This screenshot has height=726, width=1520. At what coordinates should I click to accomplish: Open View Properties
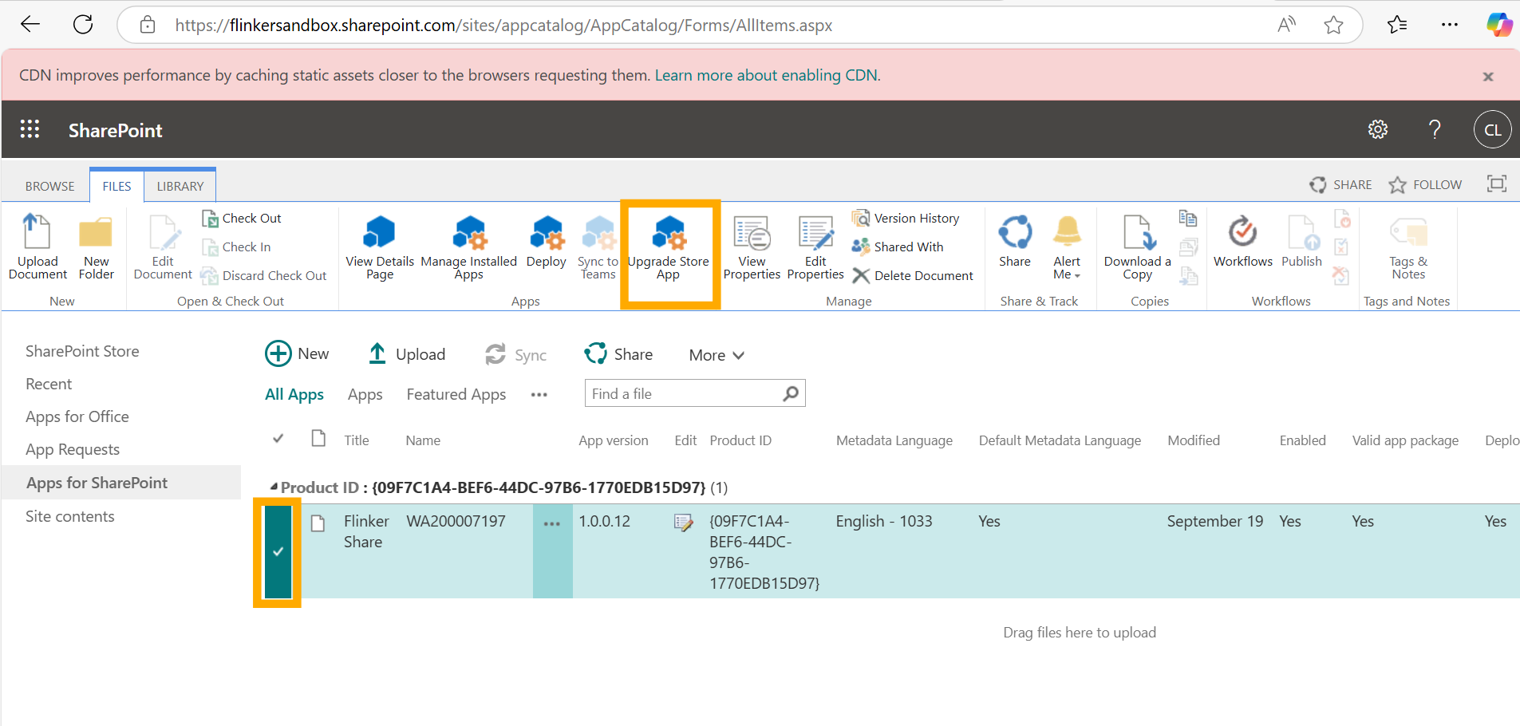[x=752, y=247]
